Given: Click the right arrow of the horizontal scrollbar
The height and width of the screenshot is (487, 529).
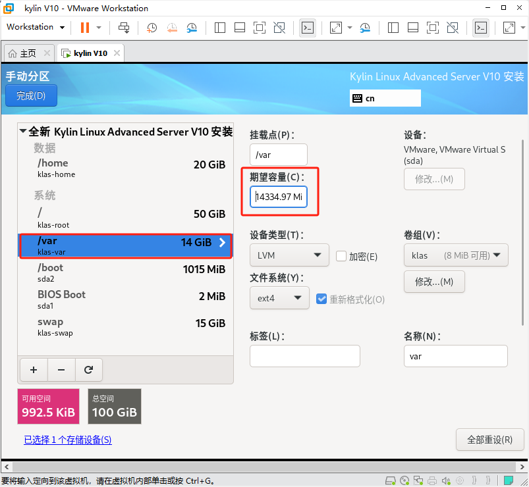Looking at the screenshot, I should tap(522, 467).
